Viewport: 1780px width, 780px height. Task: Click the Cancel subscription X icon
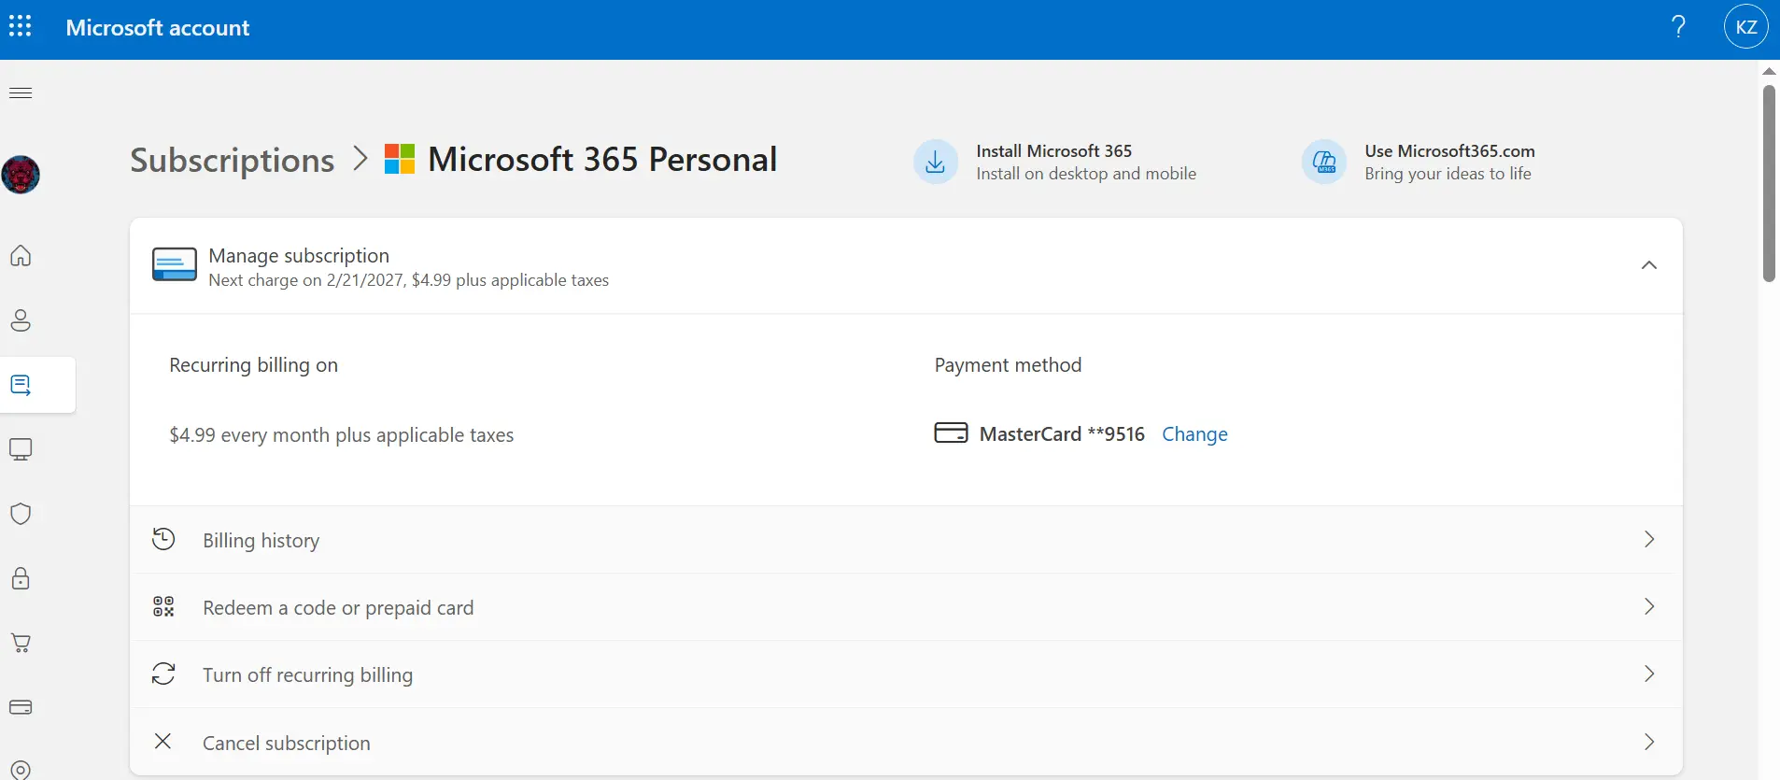[x=162, y=741]
